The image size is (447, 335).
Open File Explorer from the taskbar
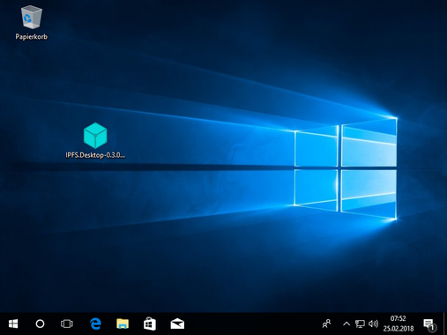[x=123, y=324]
